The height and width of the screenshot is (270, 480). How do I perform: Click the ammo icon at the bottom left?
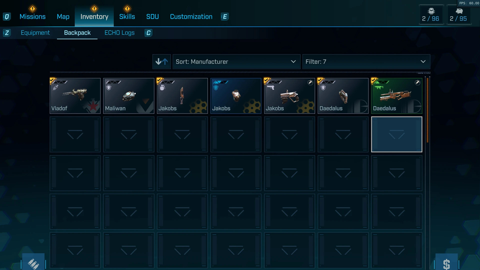33,263
